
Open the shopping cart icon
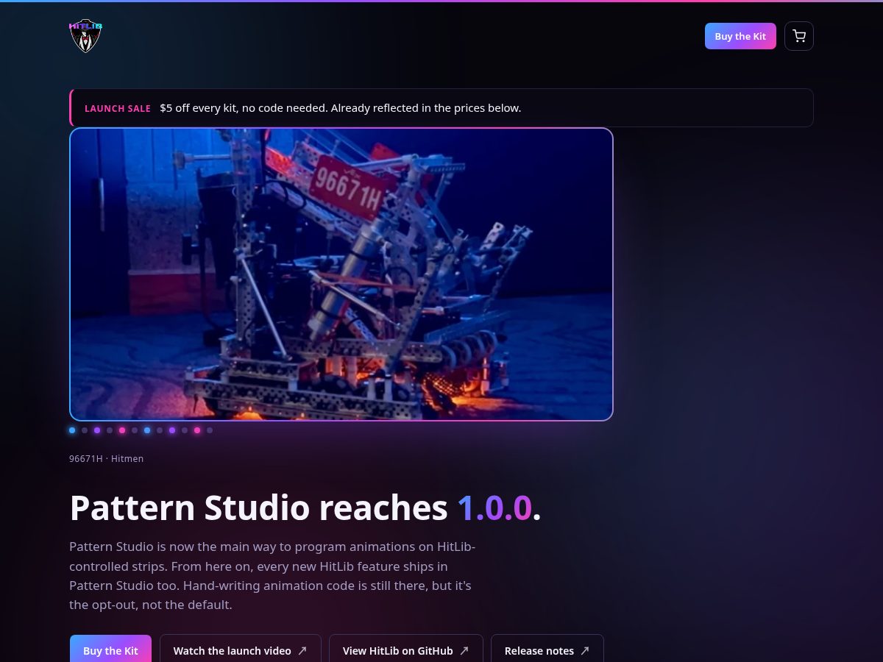[799, 36]
